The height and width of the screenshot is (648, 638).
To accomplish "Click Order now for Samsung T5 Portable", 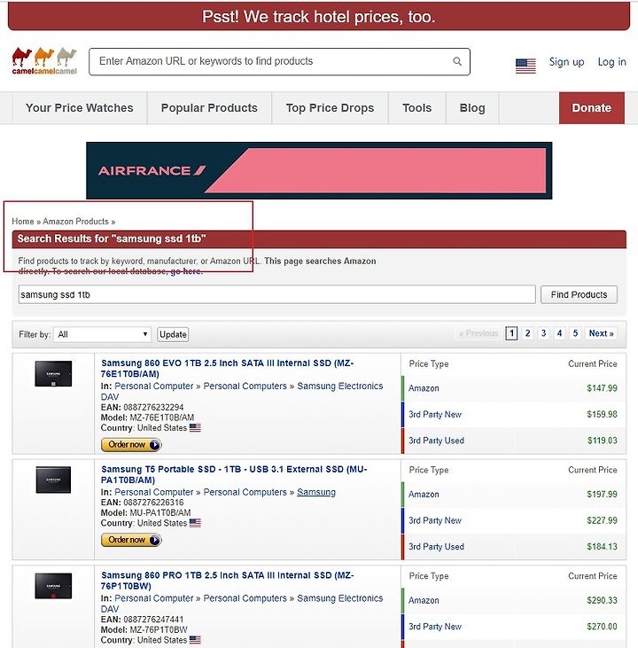I will [131, 540].
